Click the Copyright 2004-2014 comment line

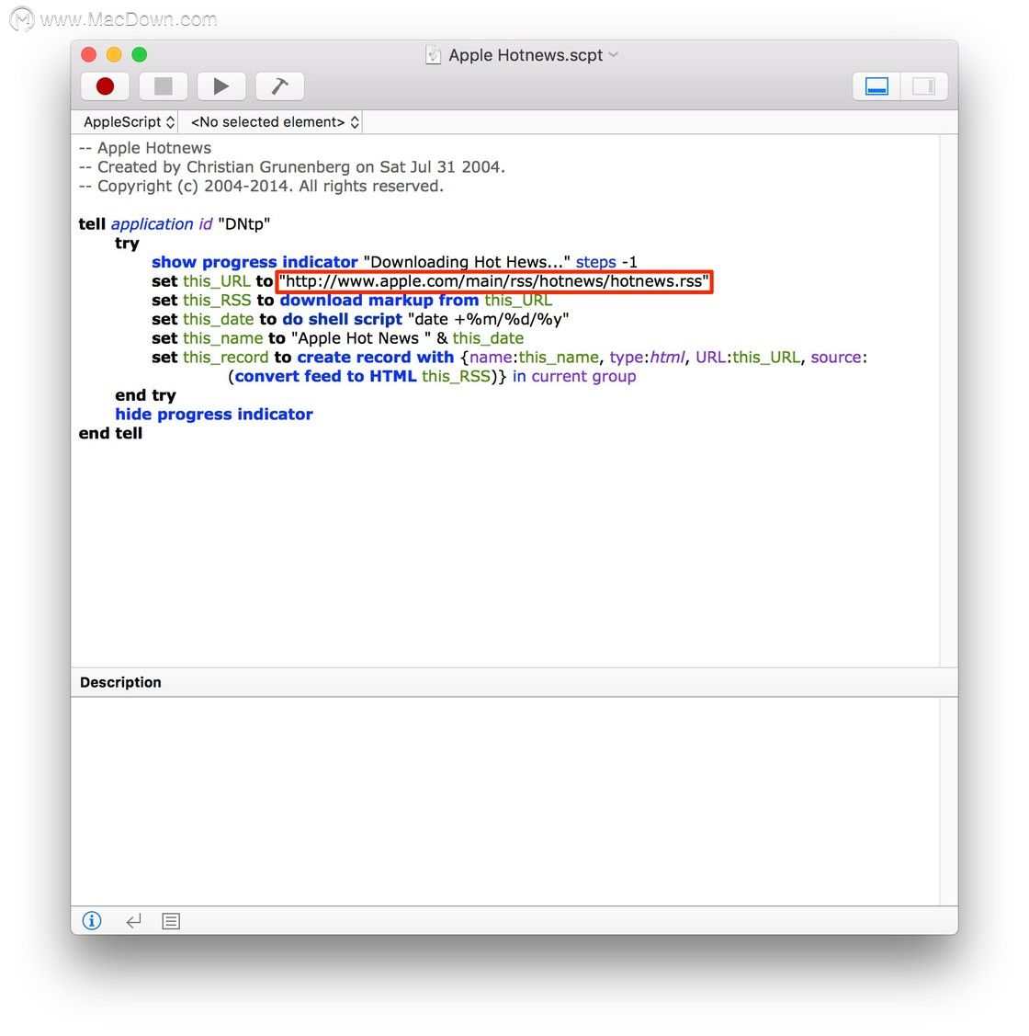pos(261,187)
